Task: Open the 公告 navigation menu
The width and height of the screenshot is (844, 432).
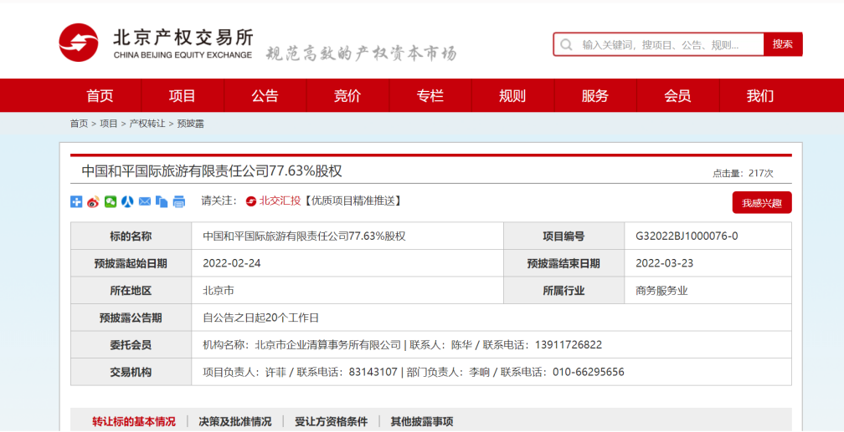Action: [x=265, y=96]
